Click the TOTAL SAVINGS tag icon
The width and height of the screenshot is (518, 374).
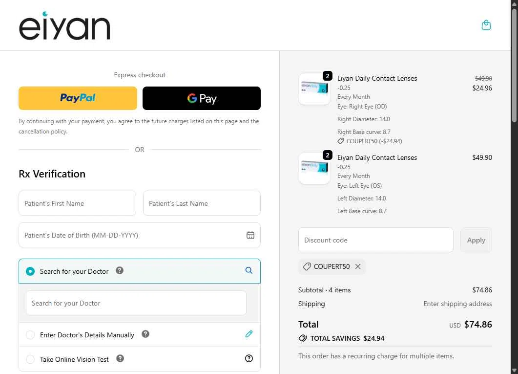302,338
